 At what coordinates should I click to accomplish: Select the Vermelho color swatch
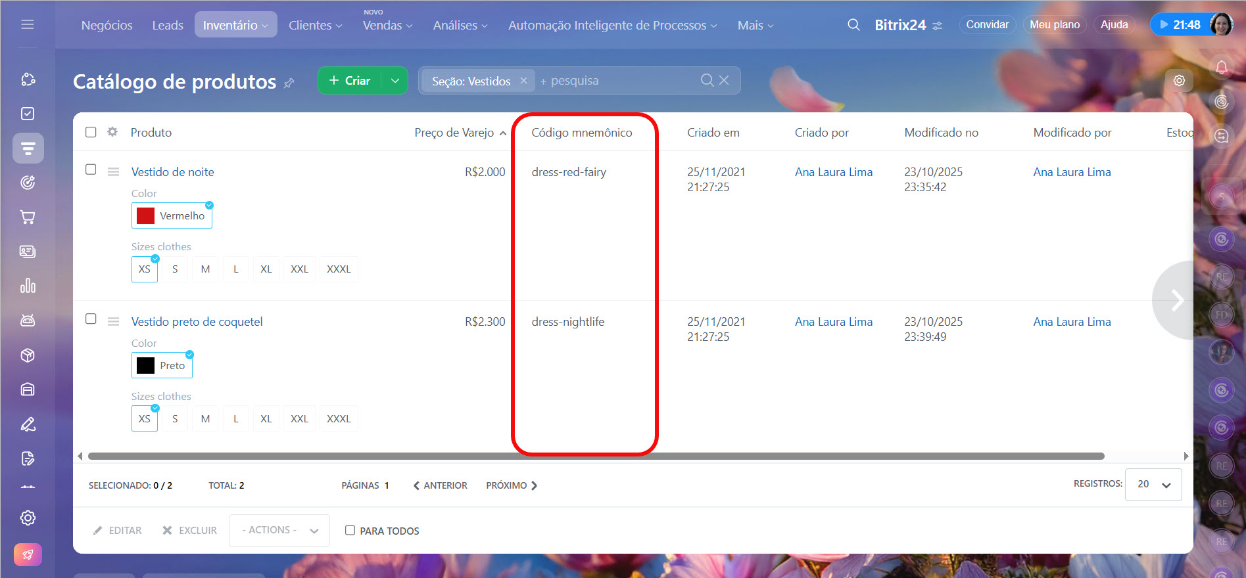coord(172,215)
